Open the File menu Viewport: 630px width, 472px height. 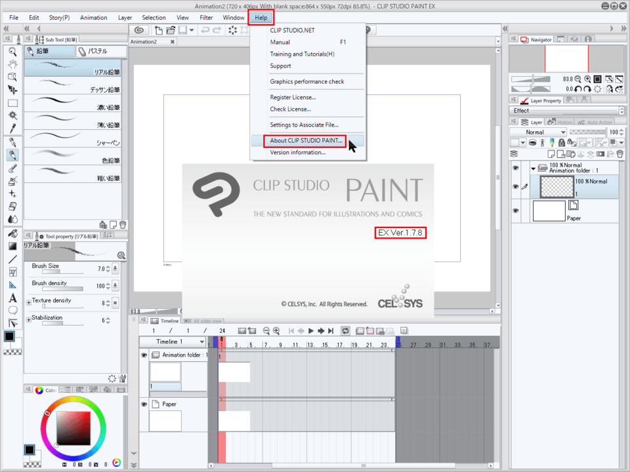[x=14, y=18]
